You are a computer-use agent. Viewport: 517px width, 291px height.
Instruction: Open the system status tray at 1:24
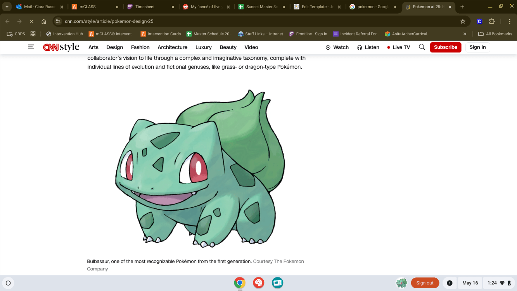(x=499, y=283)
